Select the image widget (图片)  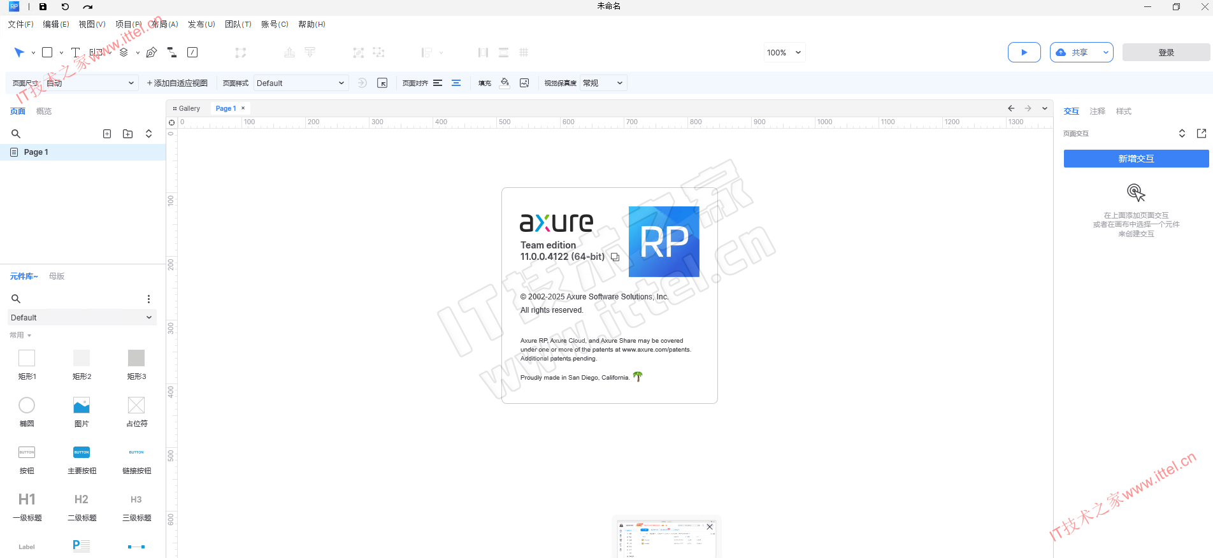[x=82, y=411]
